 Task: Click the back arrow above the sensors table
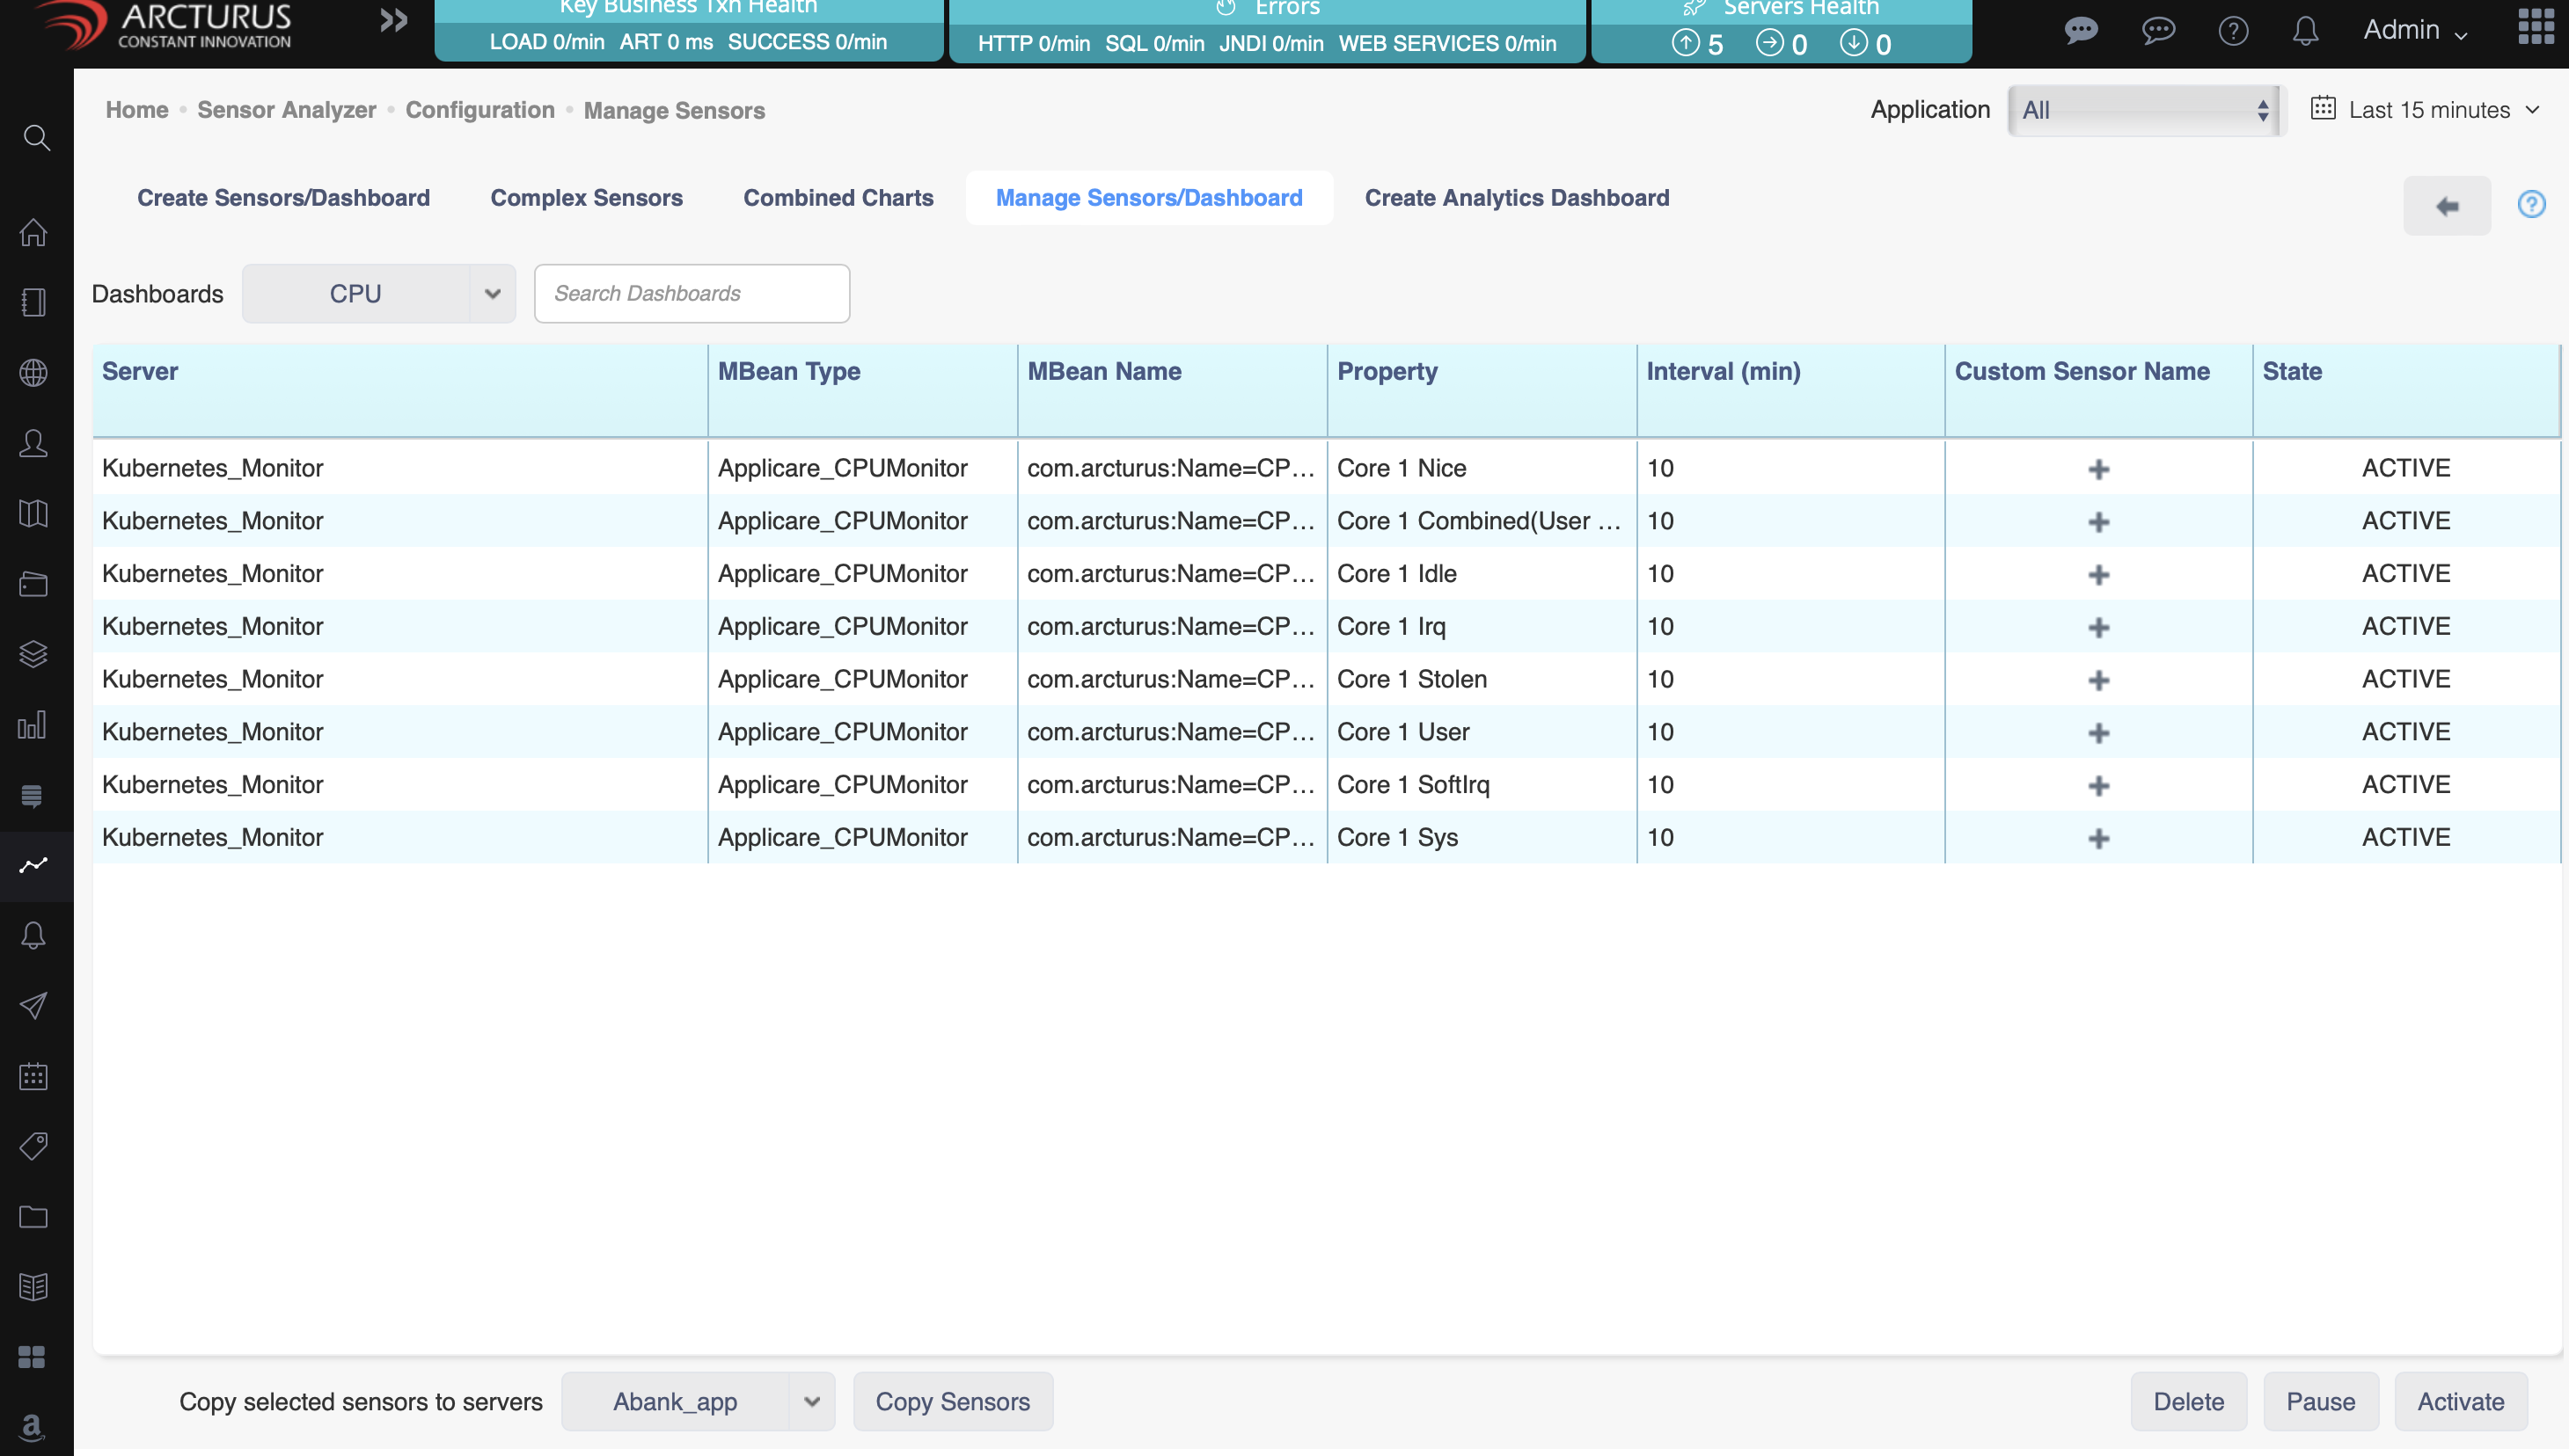[2447, 206]
